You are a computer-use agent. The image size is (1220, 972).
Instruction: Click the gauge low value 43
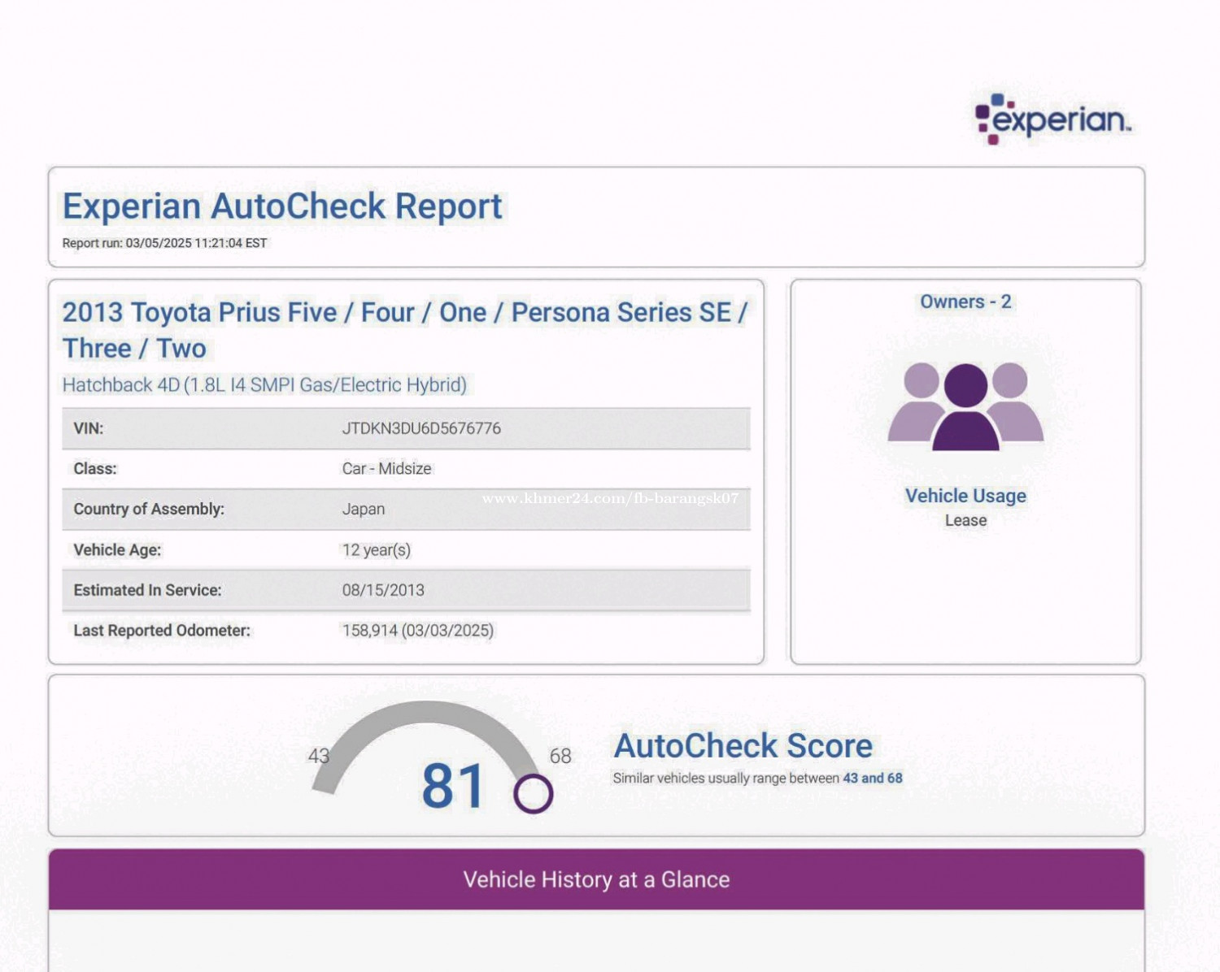[319, 756]
